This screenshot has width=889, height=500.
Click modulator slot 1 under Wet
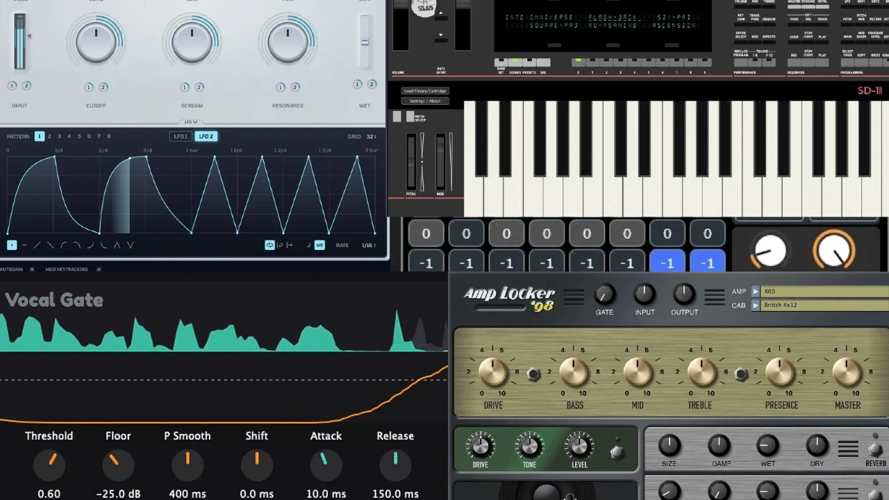(x=358, y=84)
